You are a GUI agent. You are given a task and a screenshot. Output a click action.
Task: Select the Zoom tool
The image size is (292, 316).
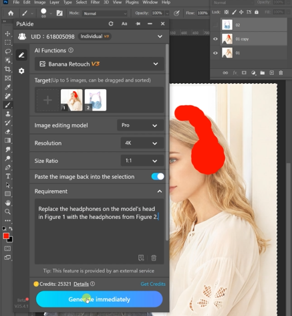[x=8, y=212]
